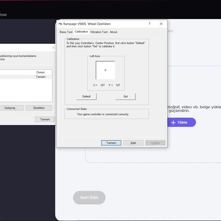Click the Durum column header

(x=41, y=72)
